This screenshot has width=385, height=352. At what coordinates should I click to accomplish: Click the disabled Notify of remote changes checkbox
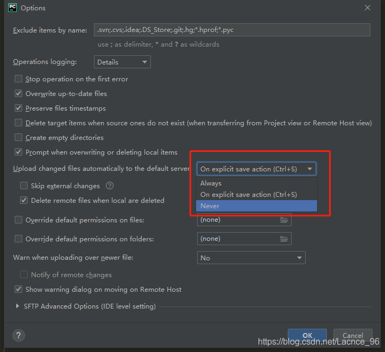click(x=24, y=274)
